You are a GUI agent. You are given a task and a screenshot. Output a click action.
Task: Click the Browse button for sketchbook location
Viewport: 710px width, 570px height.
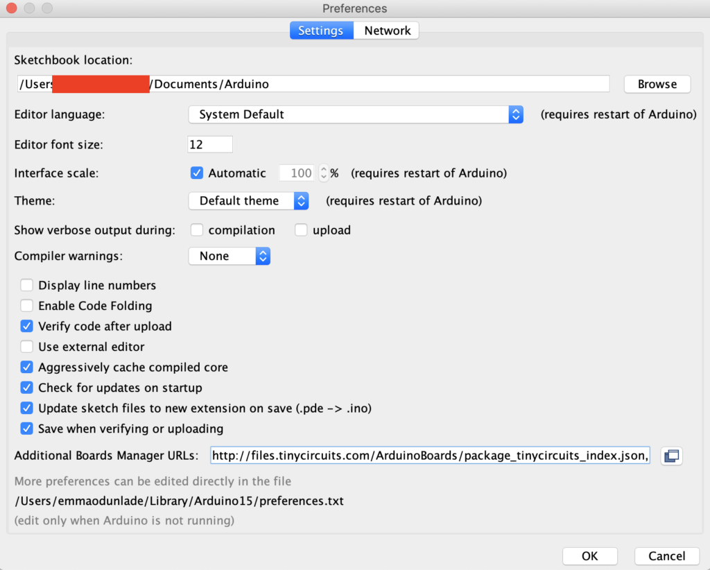657,84
